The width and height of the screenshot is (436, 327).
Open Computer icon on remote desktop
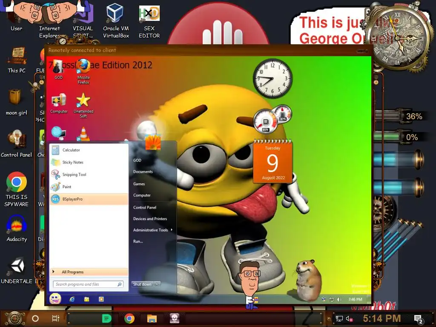pyautogui.click(x=59, y=103)
